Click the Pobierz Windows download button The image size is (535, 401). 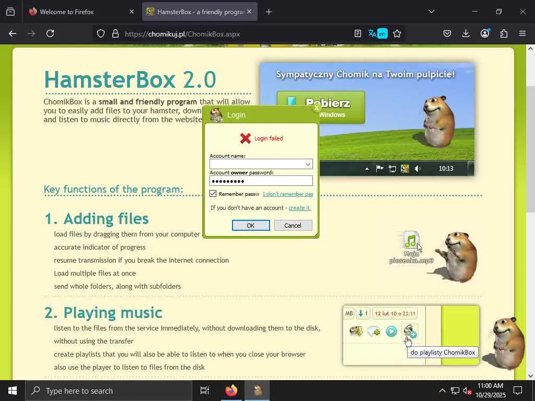click(x=321, y=107)
